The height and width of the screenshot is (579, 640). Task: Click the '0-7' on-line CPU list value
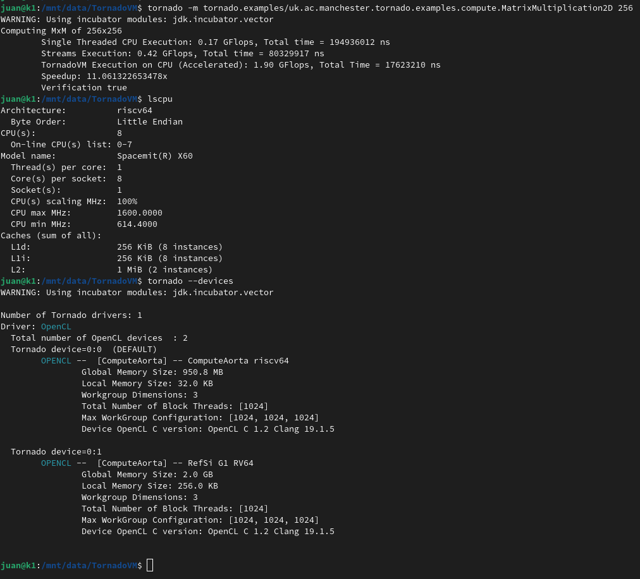(125, 145)
